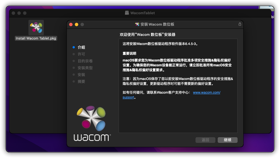Close the WacomTablet Finder window
The height and width of the screenshot is (158, 280).
pyautogui.click(x=13, y=13)
